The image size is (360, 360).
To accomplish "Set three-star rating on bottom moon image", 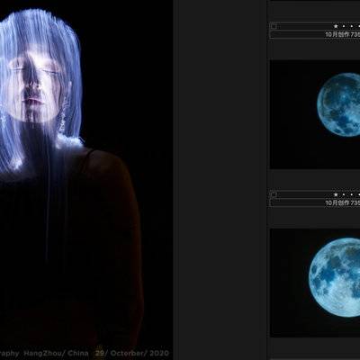I will click(352, 194).
